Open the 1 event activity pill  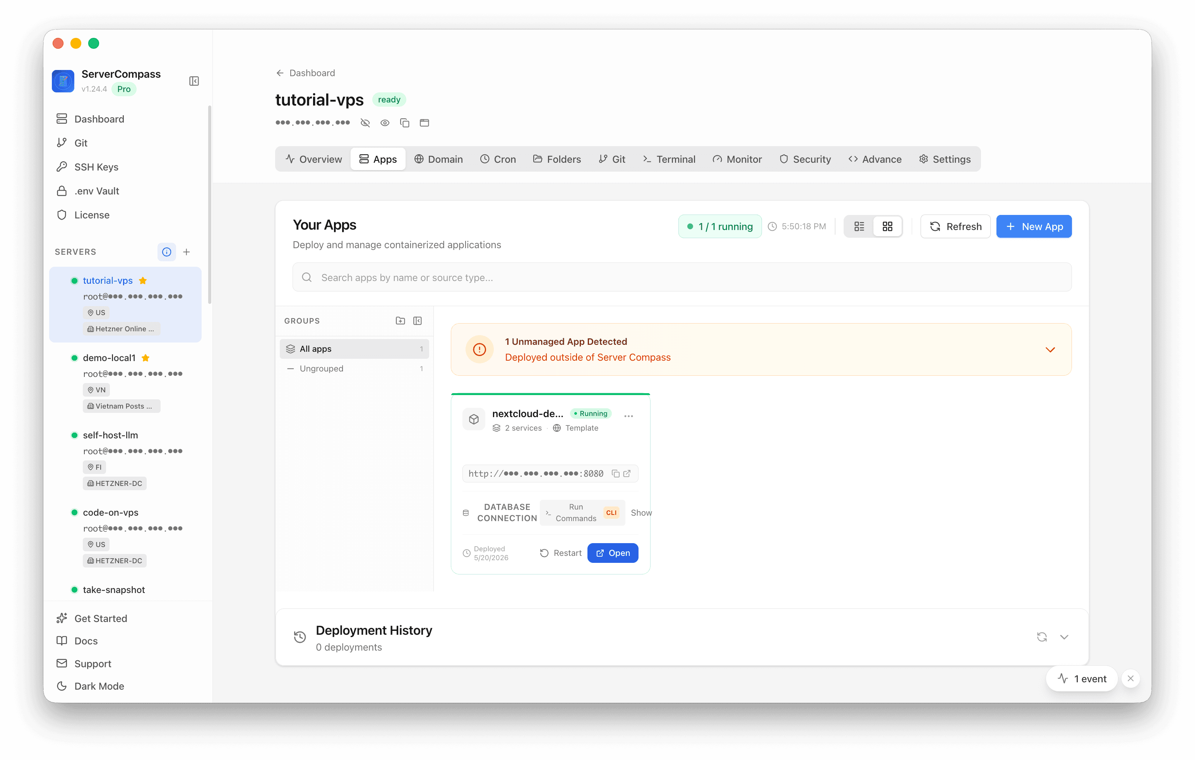[1082, 679]
